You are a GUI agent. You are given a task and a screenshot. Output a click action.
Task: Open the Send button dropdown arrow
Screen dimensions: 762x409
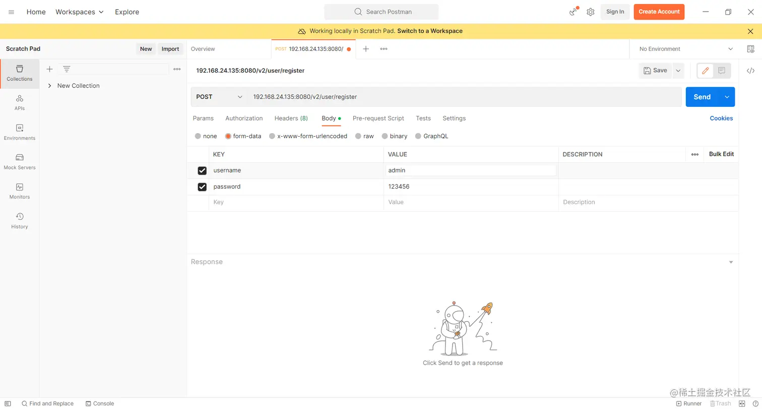pyautogui.click(x=727, y=97)
